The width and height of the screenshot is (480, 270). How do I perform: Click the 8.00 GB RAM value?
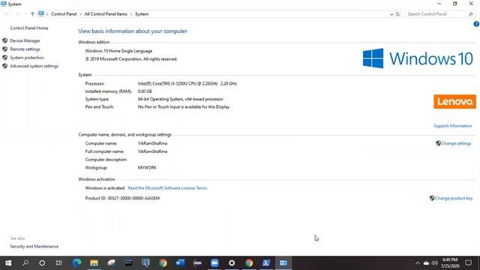[x=145, y=91]
